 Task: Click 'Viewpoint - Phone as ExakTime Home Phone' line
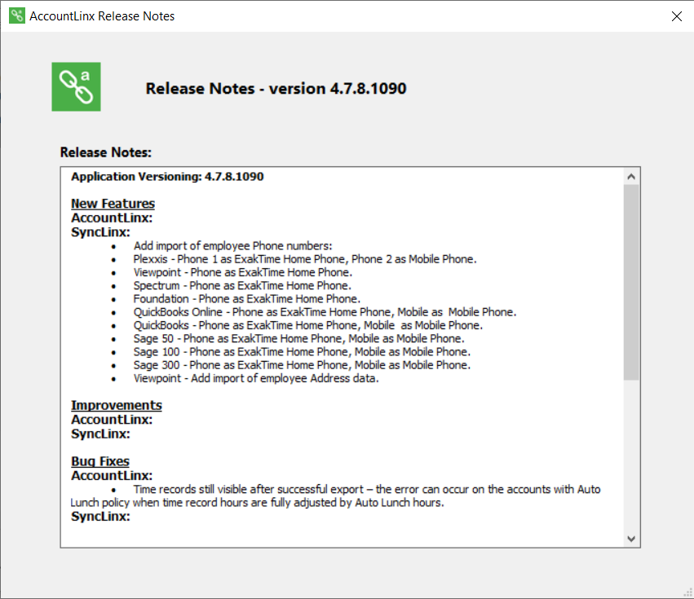pyautogui.click(x=243, y=272)
